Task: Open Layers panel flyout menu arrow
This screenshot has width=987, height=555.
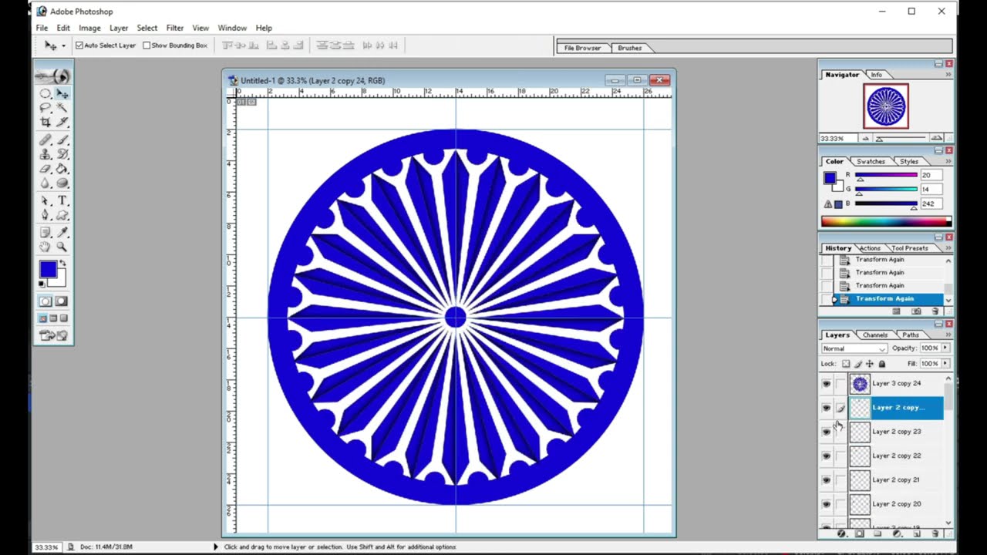Action: click(x=948, y=335)
